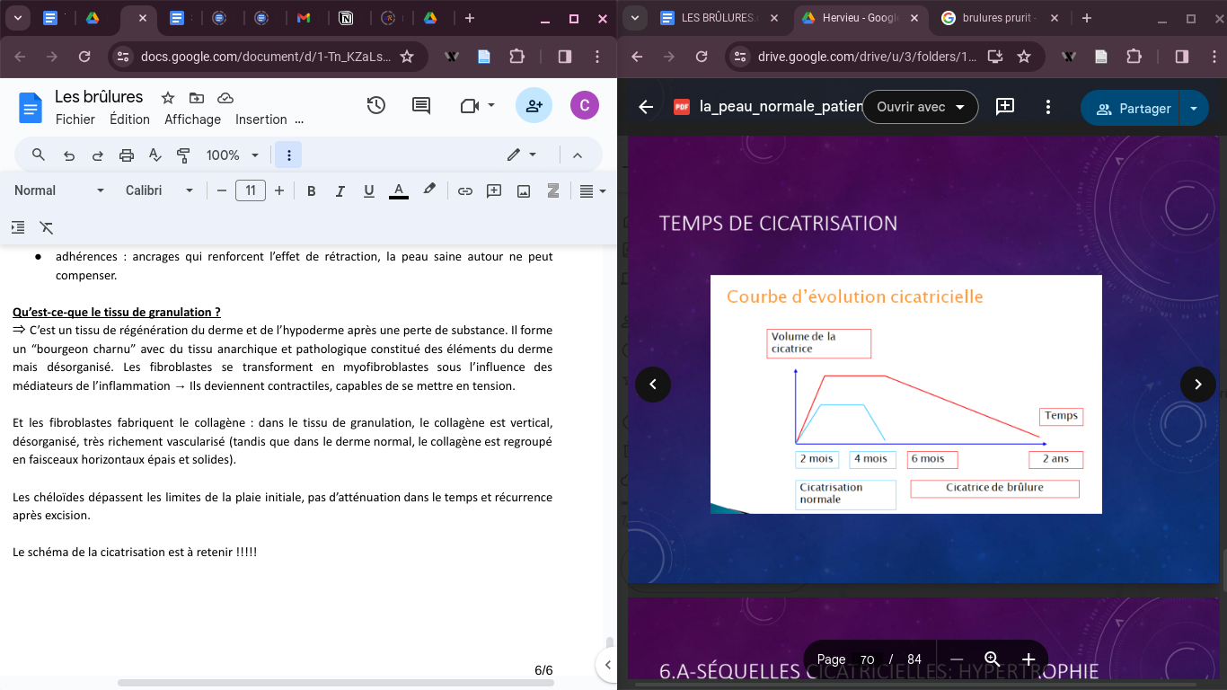Viewport: 1227px width, 690px height.
Task: Undo last action in Docs
Action: pyautogui.click(x=69, y=155)
